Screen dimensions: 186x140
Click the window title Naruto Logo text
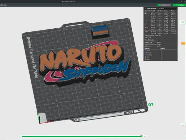[x=69, y=2]
